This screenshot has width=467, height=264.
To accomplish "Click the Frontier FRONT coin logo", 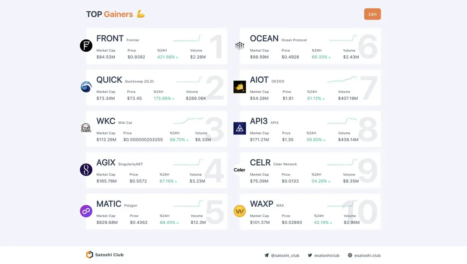I will (x=86, y=45).
